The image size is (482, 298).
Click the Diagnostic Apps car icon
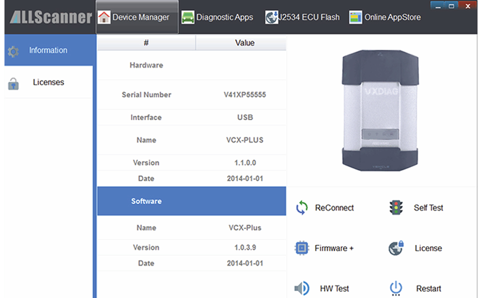click(187, 17)
